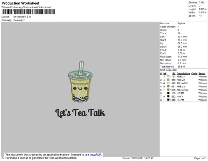The width and height of the screenshot is (208, 161).
Task: Select the KREM2 tan color swatch
Action: [x=168, y=80]
